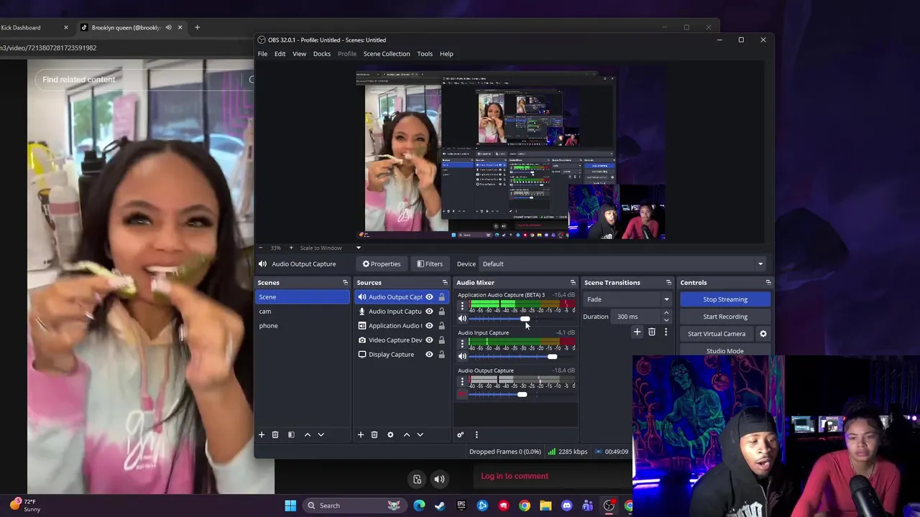Image resolution: width=920 pixels, height=517 pixels.
Task: Open advanced audio properties gears icon
Action: (x=461, y=434)
